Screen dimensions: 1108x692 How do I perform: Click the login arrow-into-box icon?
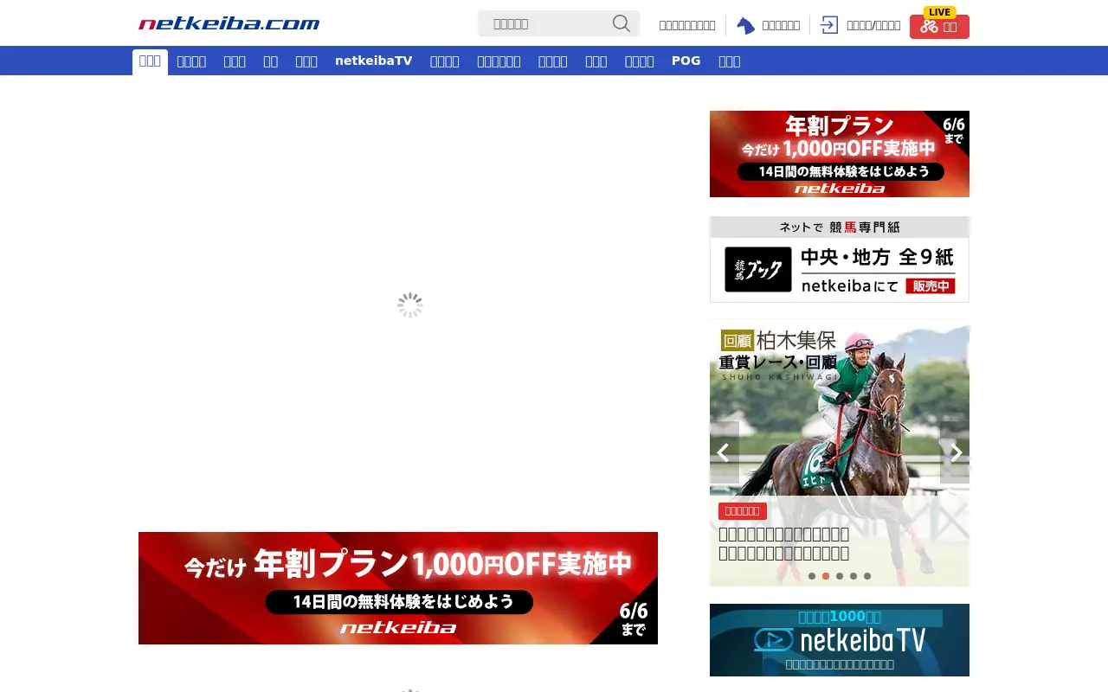point(829,25)
